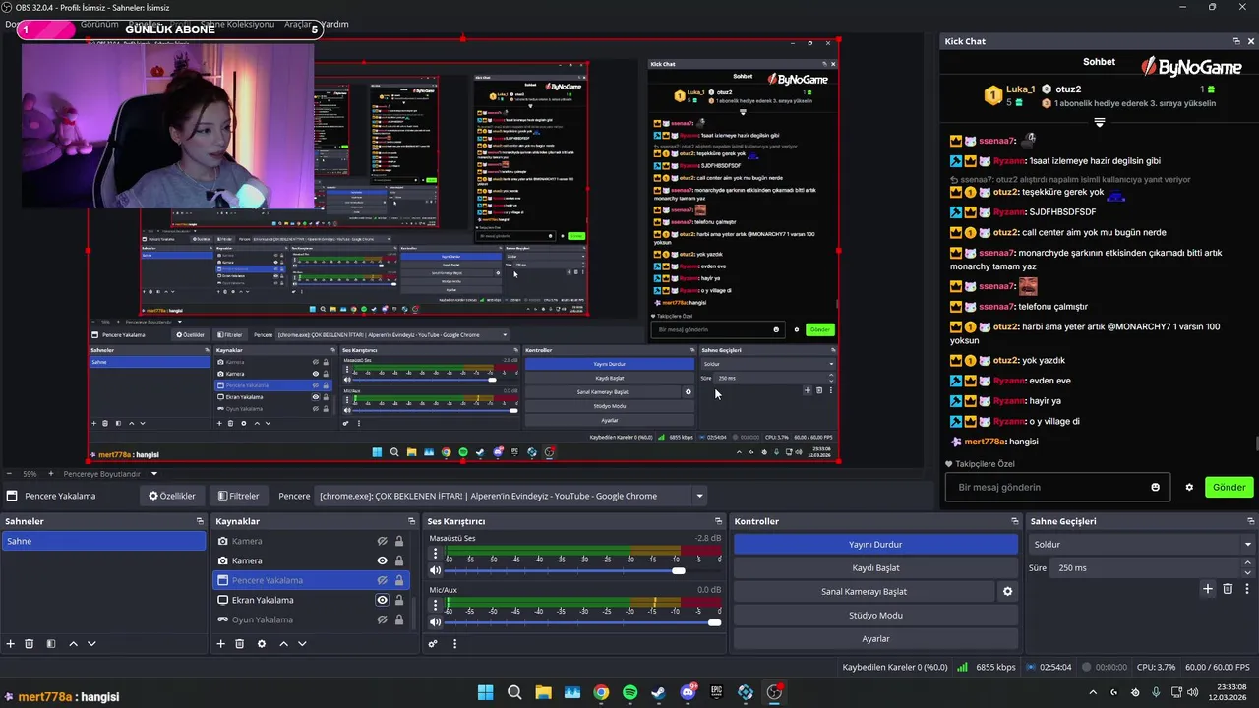Increase Süre duration with up arrow
Image resolution: width=1259 pixels, height=708 pixels.
1248,563
